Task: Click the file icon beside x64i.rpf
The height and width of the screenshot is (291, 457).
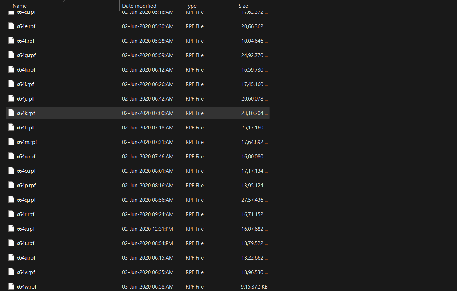Action: tap(11, 84)
